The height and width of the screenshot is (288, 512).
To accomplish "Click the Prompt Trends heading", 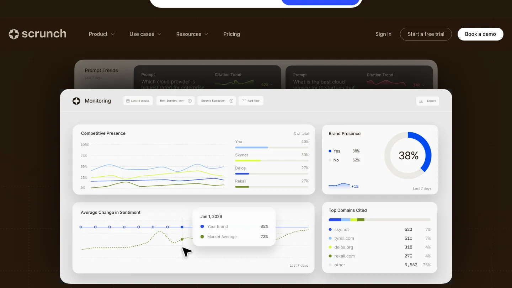I will (101, 70).
